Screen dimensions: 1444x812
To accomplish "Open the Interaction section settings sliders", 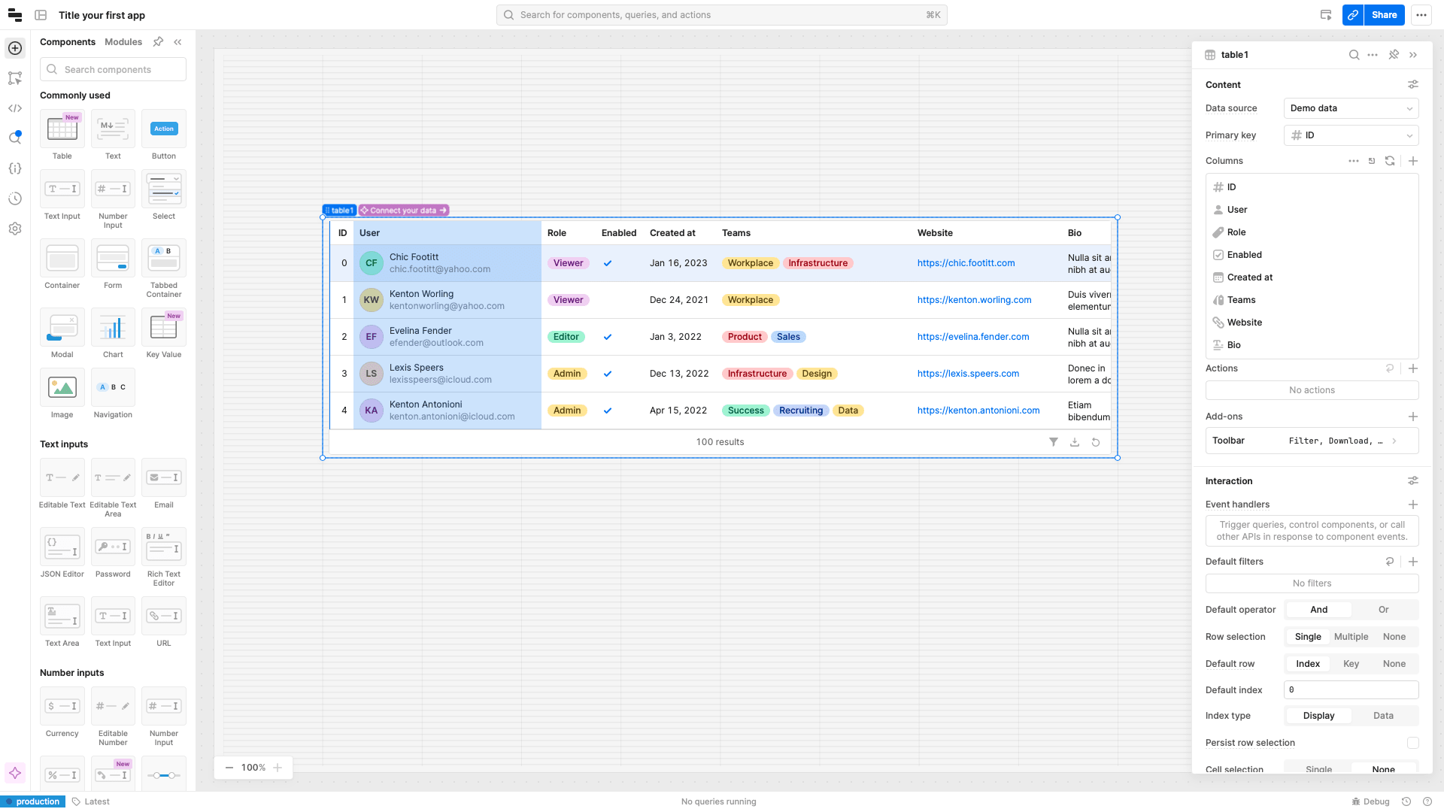I will pos(1413,481).
